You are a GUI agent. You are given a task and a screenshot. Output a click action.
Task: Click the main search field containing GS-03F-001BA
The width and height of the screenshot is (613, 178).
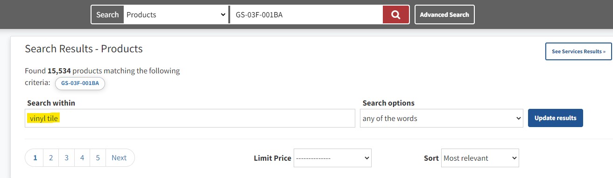[306, 14]
